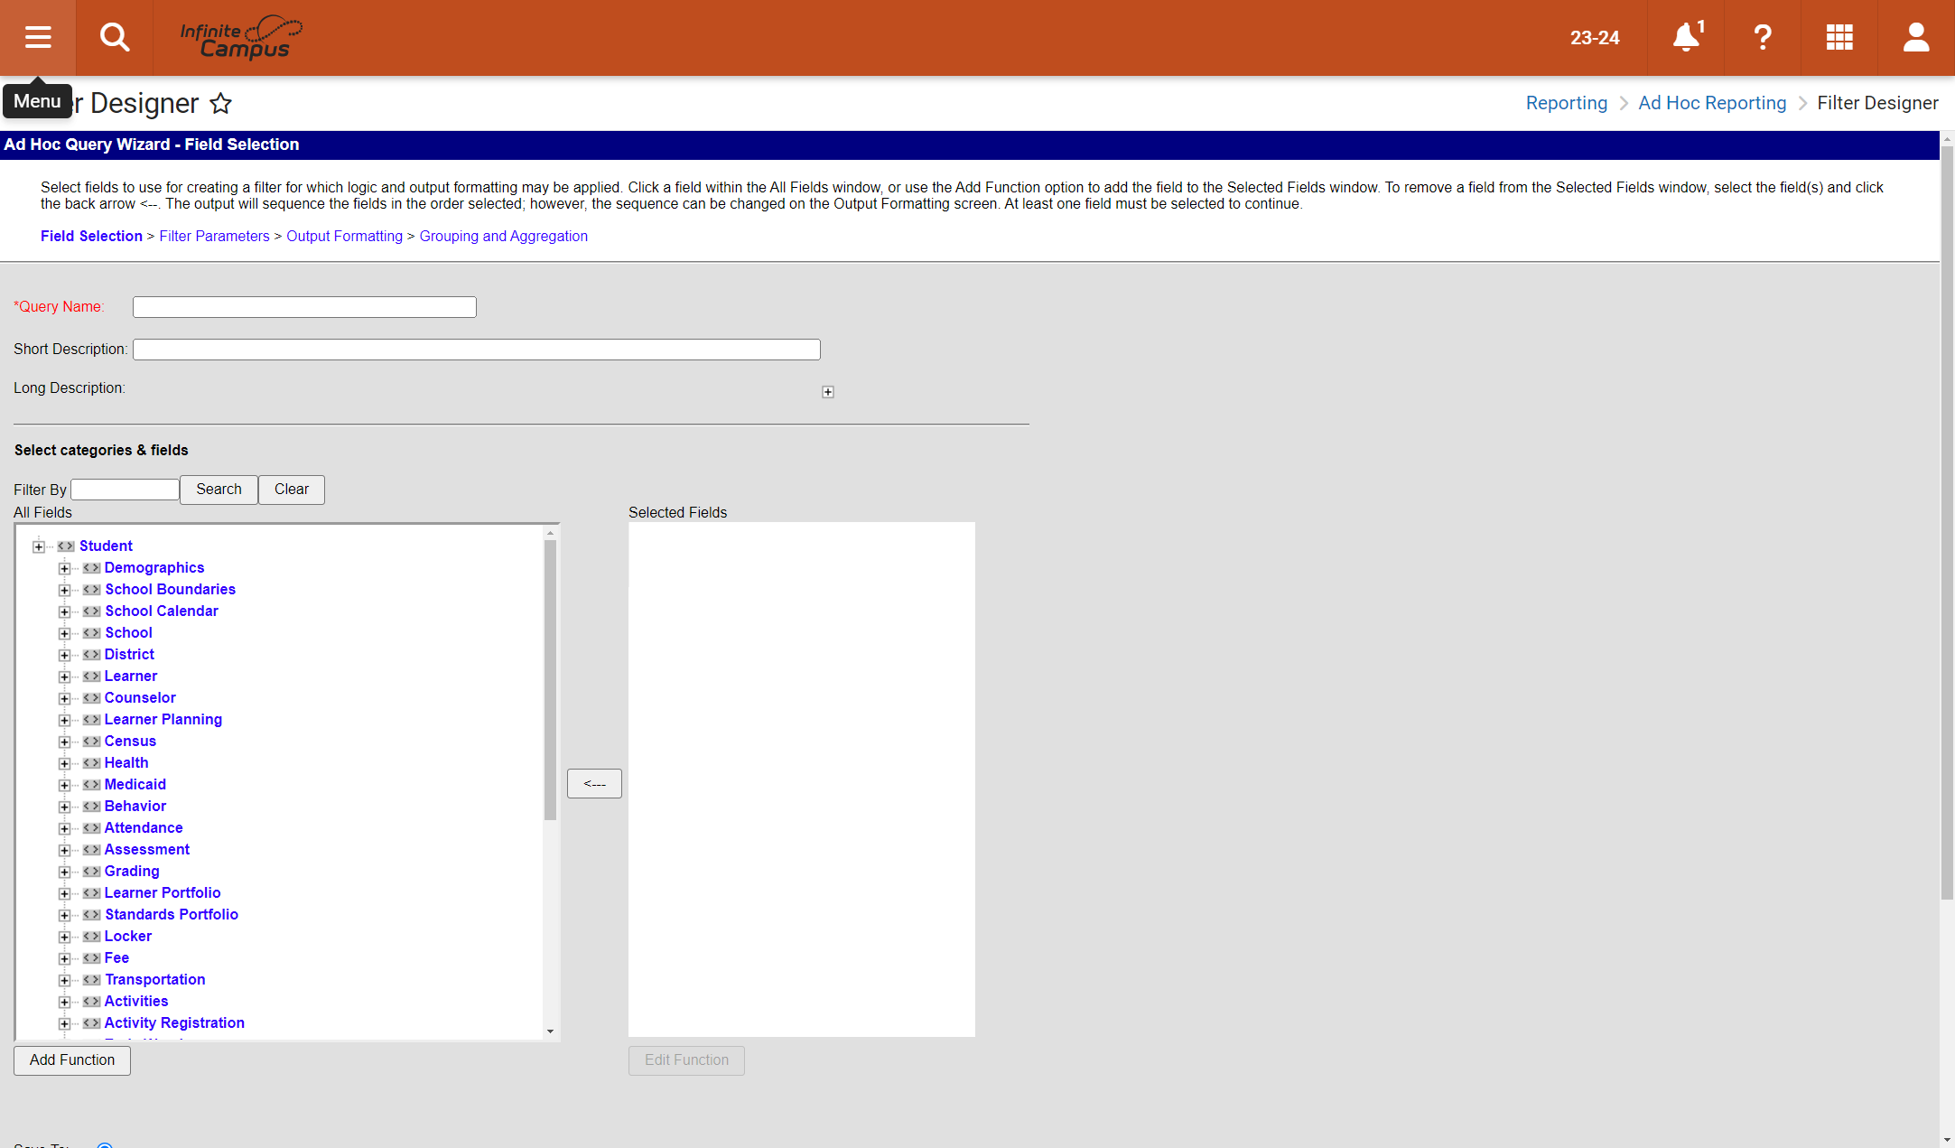Select the 23-24 school year
Screen dimensions: 1955x1148
[x=1595, y=38]
